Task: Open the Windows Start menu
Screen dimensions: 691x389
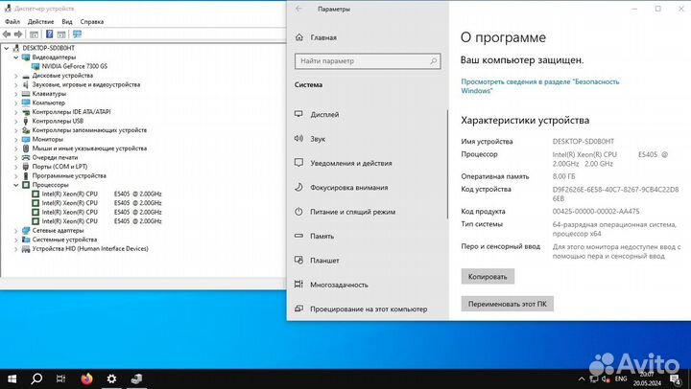Action: click(x=12, y=378)
